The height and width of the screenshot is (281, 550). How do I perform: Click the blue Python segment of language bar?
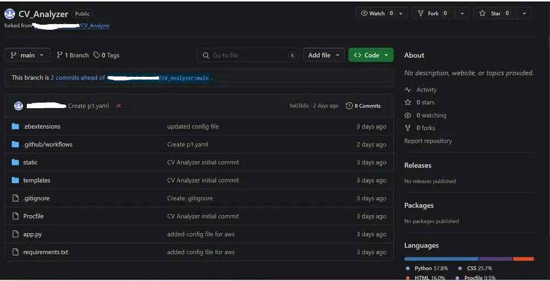441,259
